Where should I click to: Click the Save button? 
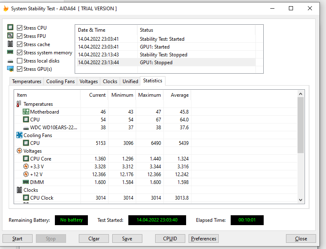coord(127,239)
